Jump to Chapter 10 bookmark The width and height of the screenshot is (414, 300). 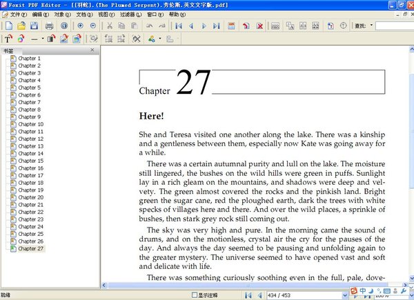point(30,124)
